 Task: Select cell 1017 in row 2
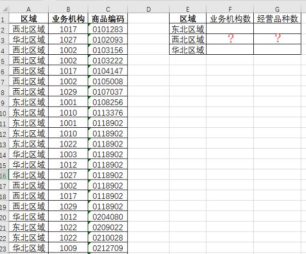pos(68,29)
